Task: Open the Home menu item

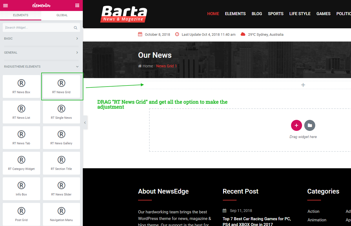Action: point(213,14)
